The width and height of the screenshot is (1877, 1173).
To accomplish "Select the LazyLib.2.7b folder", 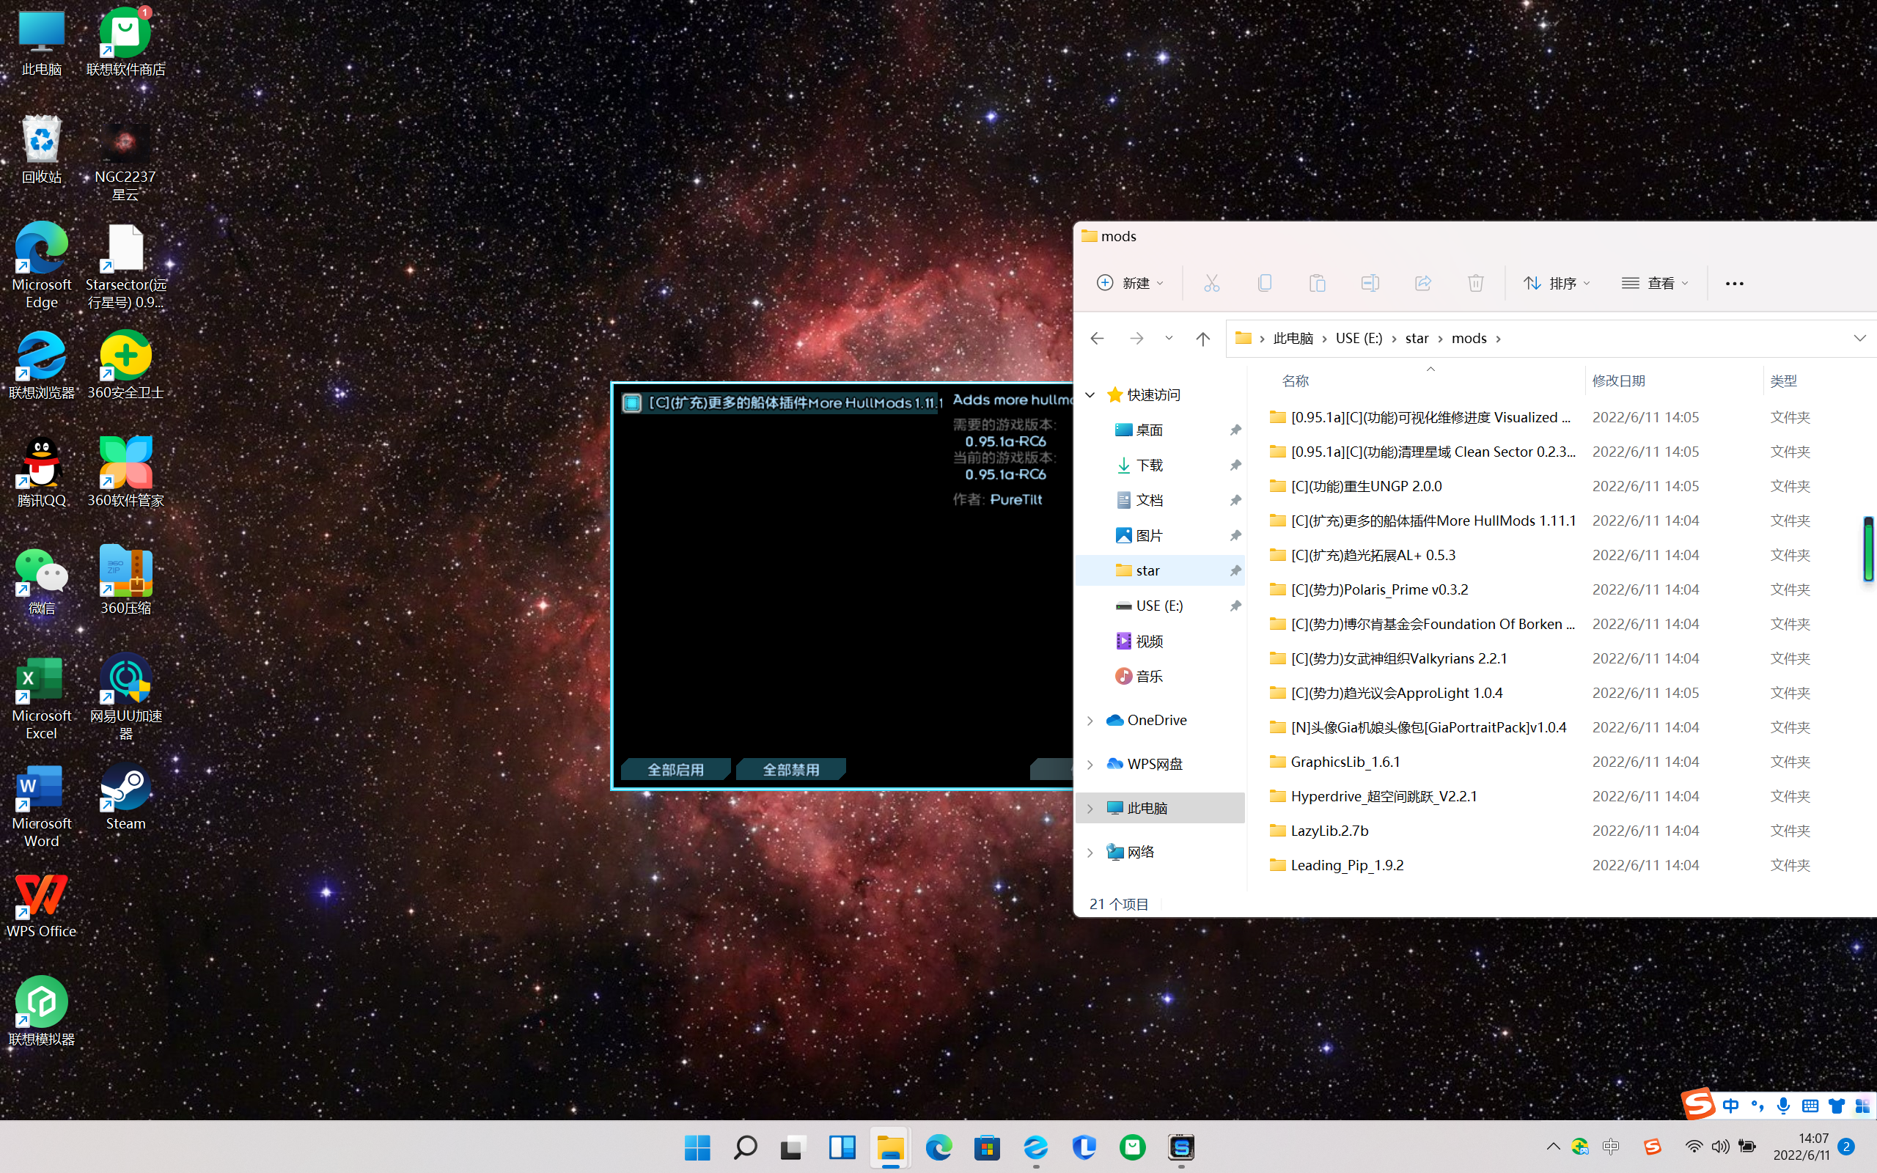I will (1329, 831).
